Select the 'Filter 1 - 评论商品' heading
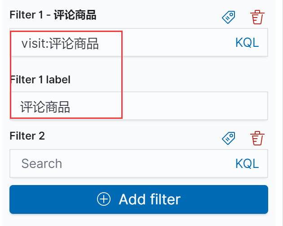 pos(53,15)
